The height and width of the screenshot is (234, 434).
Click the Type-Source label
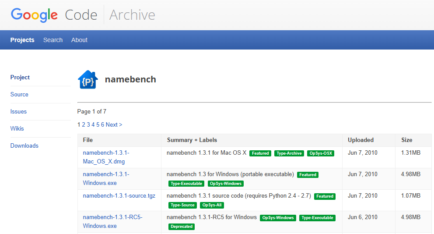[182, 205]
